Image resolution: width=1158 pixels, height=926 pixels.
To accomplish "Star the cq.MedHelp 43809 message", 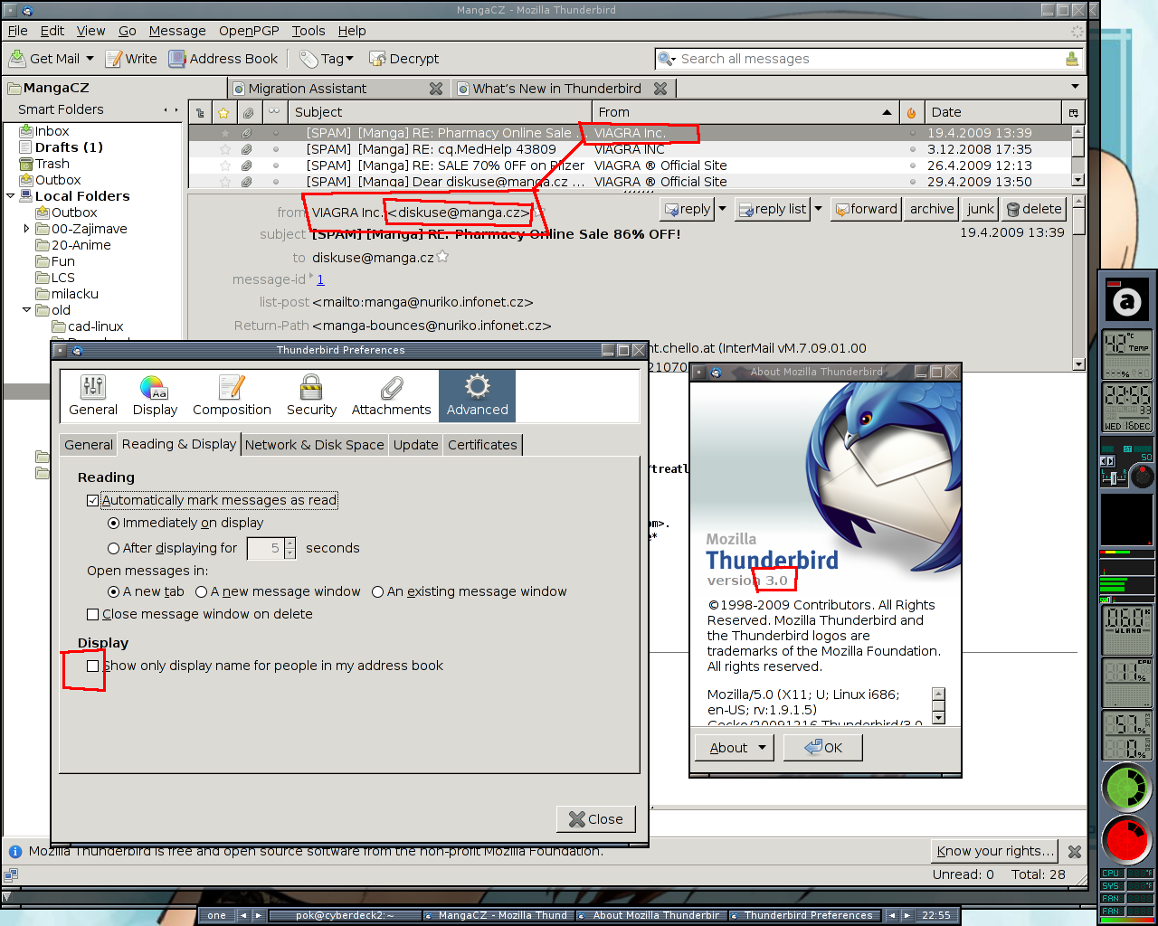I will coord(225,149).
